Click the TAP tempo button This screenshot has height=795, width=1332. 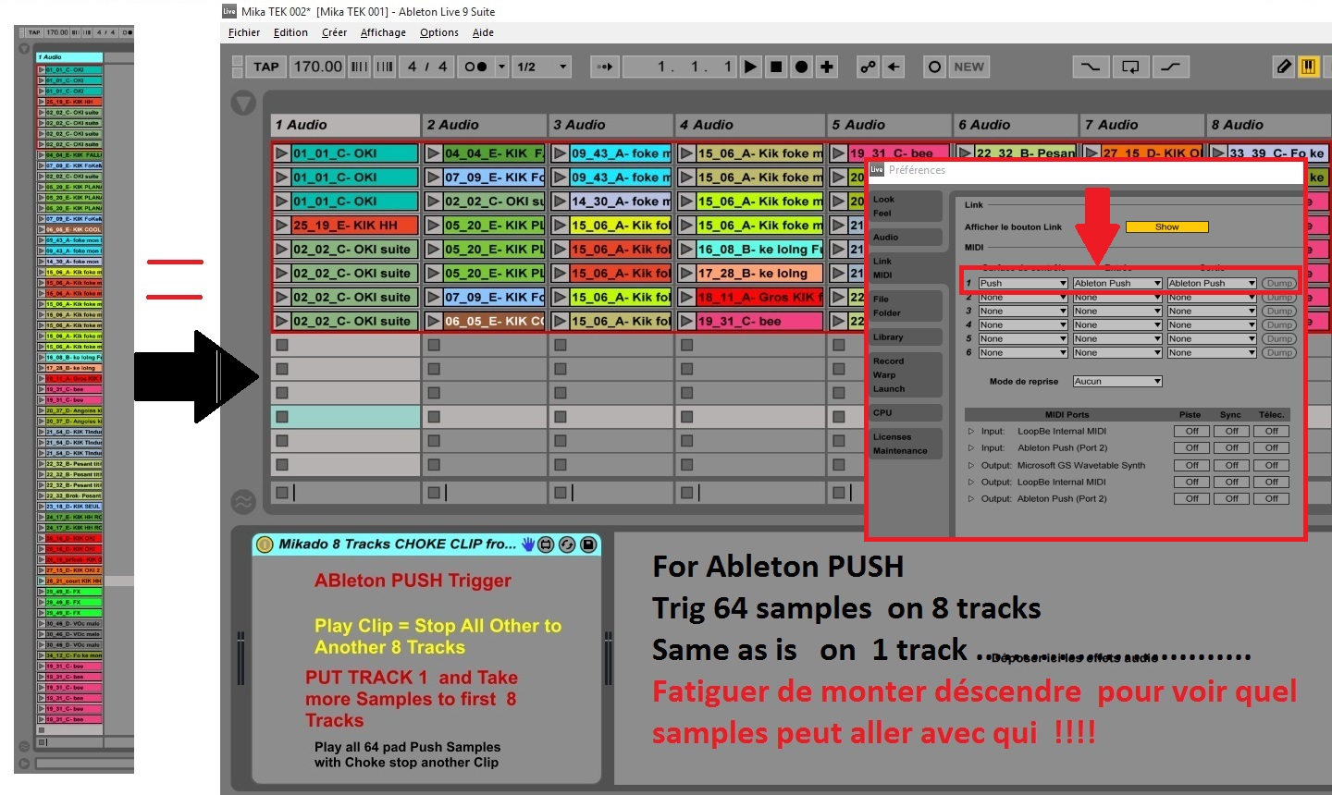click(x=265, y=67)
